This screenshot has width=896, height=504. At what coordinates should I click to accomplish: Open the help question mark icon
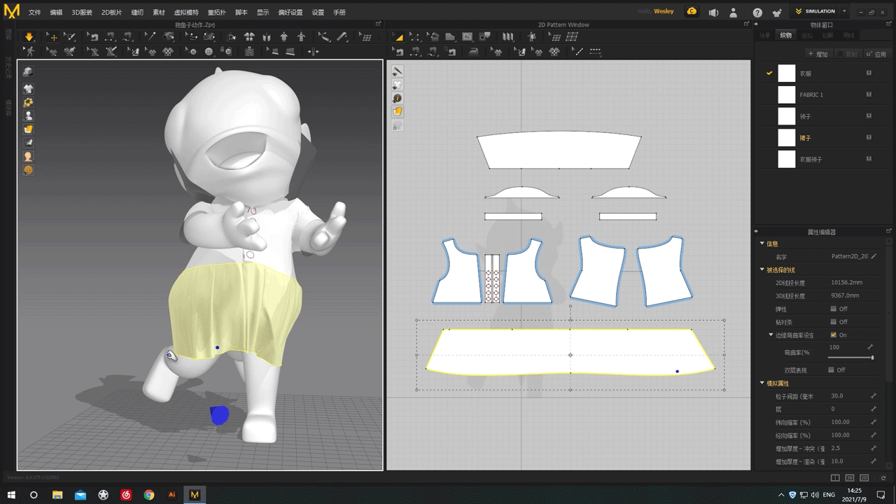click(x=757, y=12)
